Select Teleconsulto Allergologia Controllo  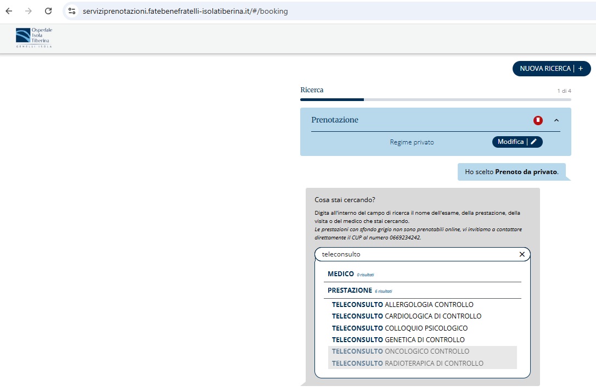(402, 304)
